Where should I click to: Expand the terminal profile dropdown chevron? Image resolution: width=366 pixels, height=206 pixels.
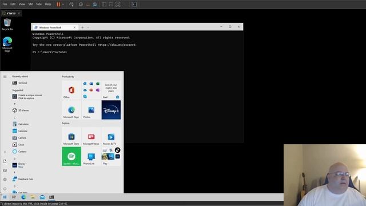tap(88, 27)
